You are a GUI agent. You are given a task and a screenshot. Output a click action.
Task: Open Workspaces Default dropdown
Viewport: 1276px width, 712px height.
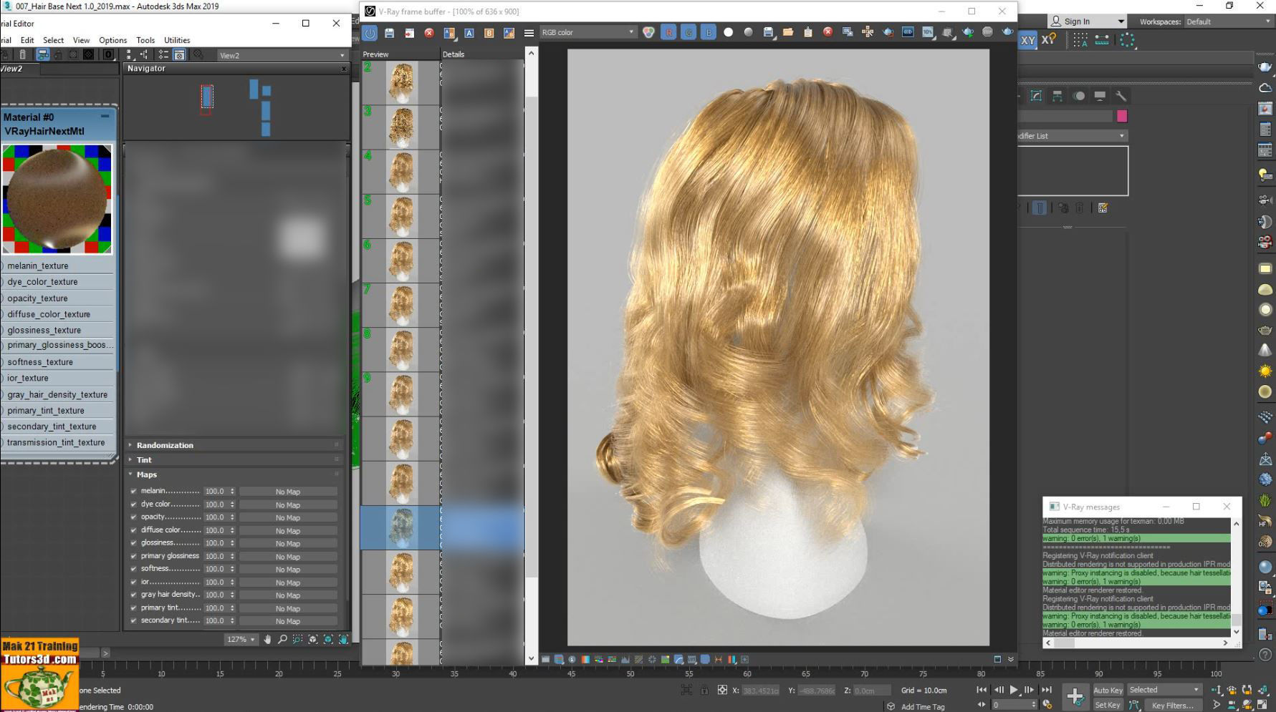[x=1228, y=21]
